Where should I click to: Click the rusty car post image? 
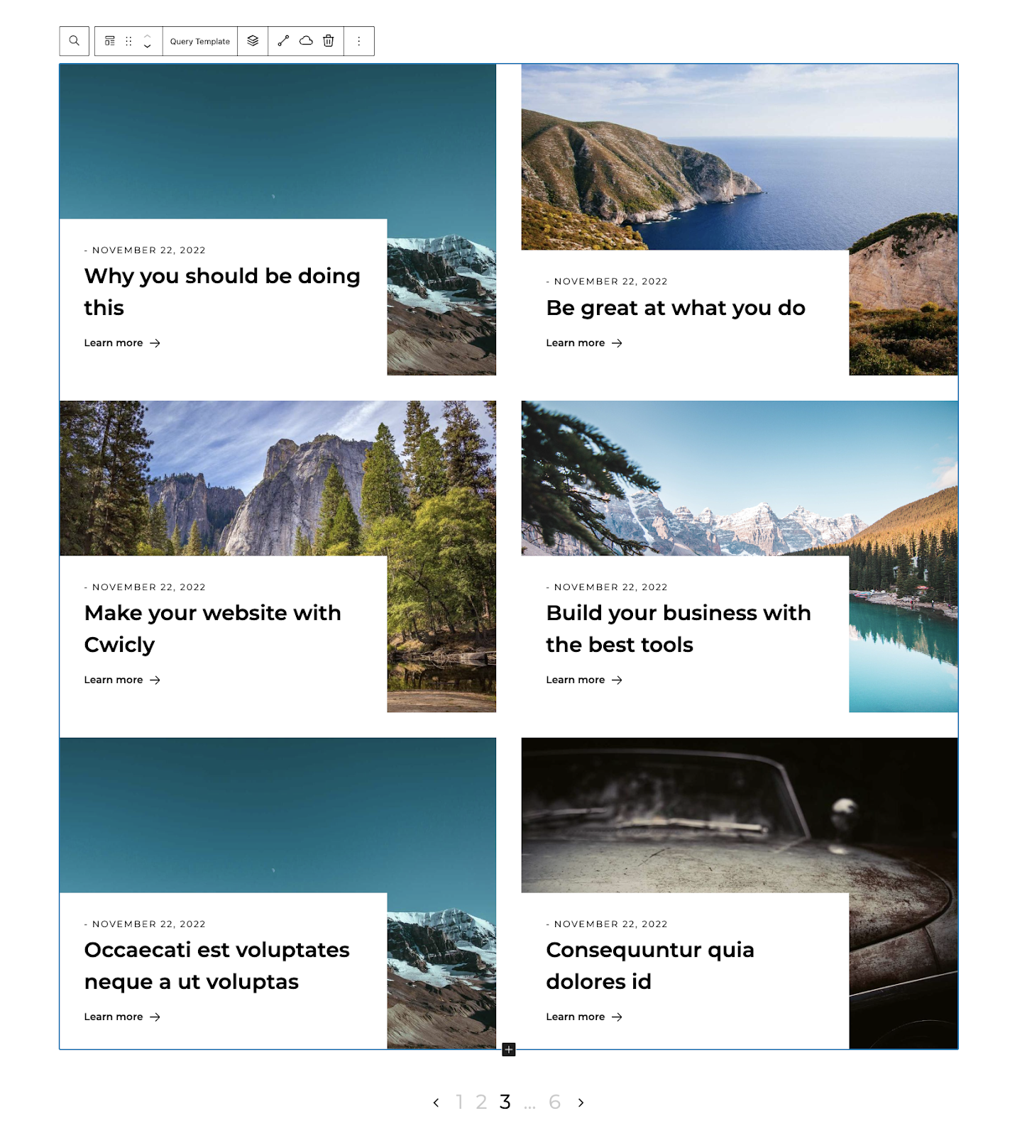(x=740, y=815)
